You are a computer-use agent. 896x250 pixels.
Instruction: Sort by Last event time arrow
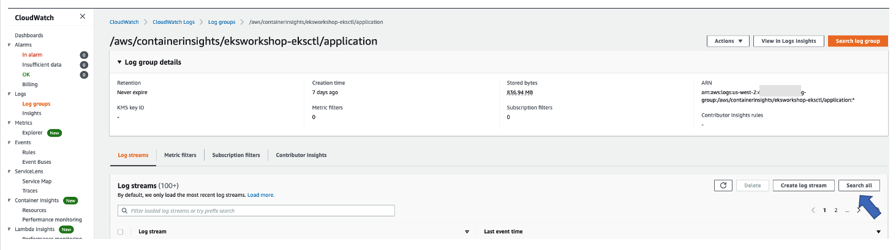(878, 232)
